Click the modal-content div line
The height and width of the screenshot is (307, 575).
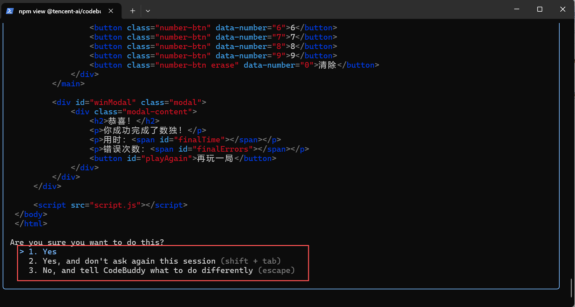[x=134, y=112]
